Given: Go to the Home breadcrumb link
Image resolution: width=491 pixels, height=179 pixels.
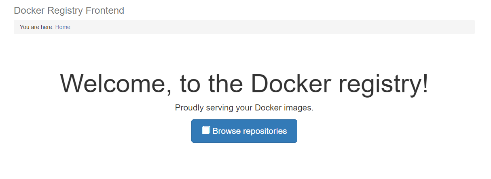Looking at the screenshot, I should (63, 27).
